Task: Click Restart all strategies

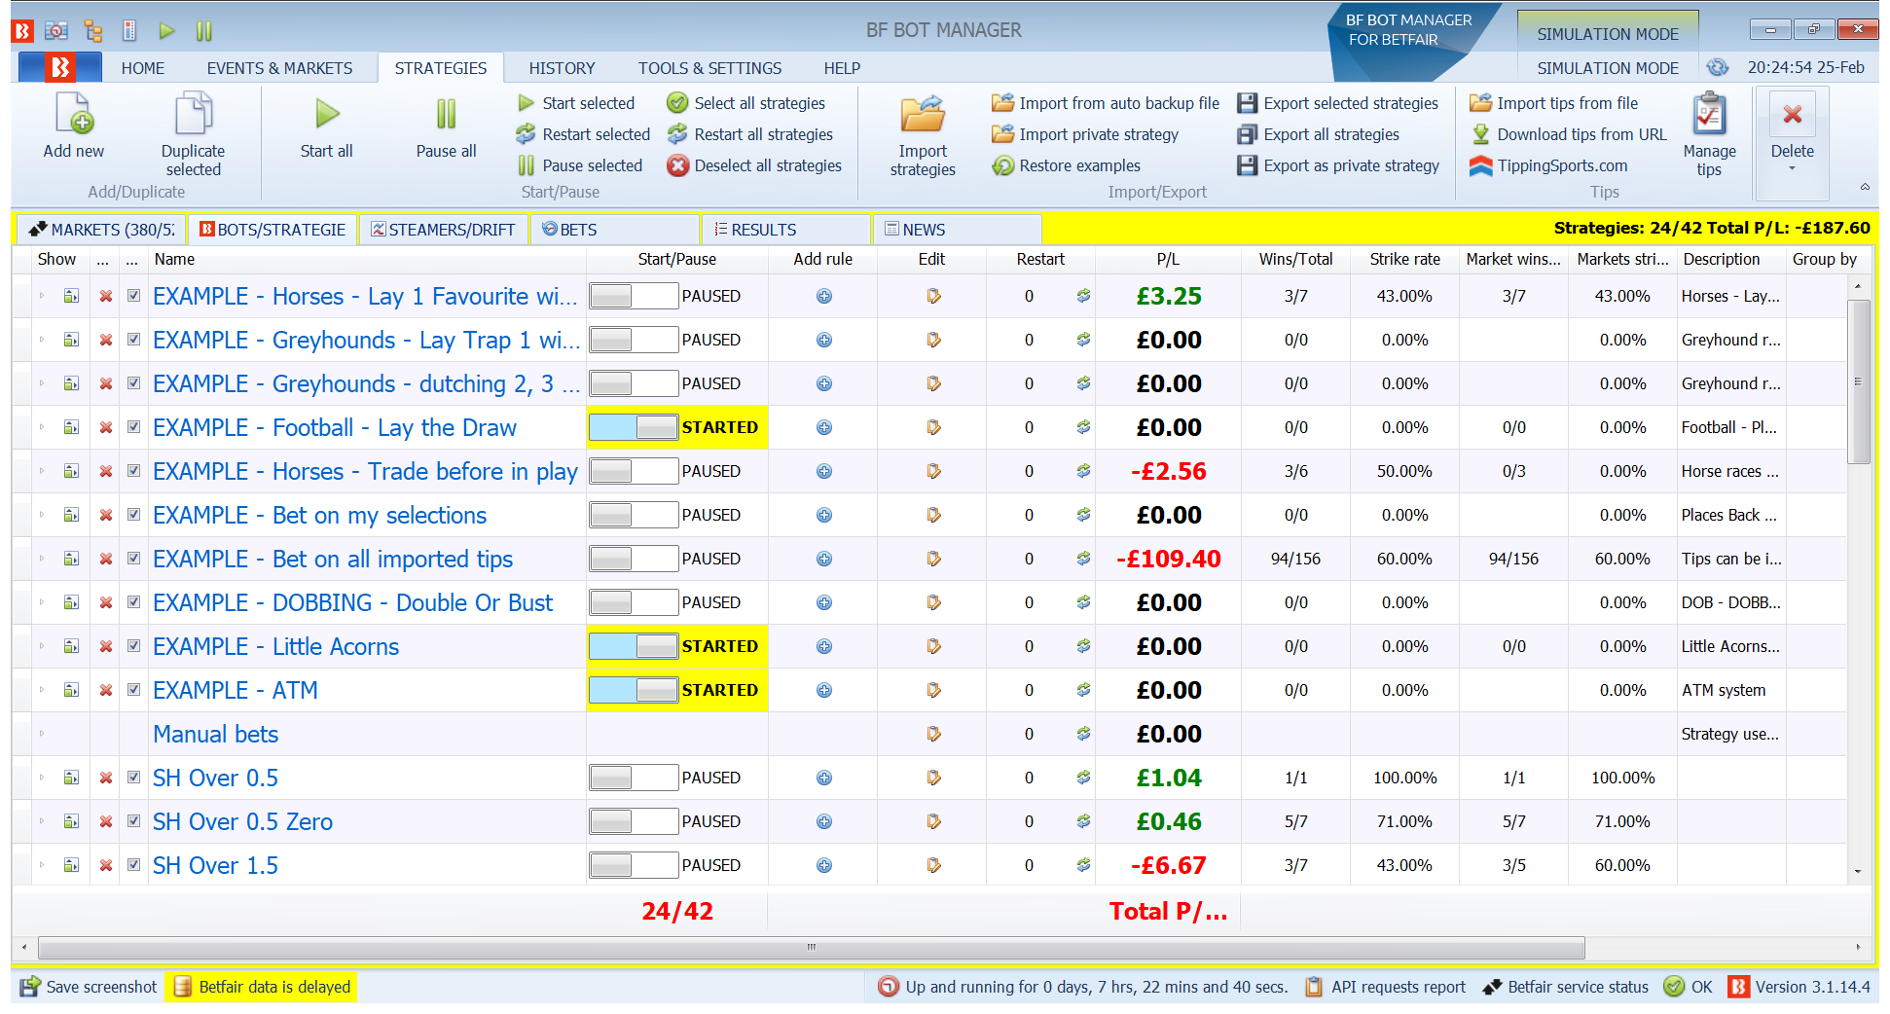Action: click(x=750, y=134)
